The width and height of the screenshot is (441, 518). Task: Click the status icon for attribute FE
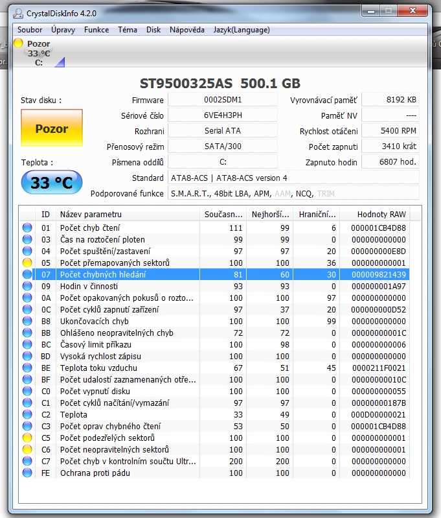[x=27, y=473]
